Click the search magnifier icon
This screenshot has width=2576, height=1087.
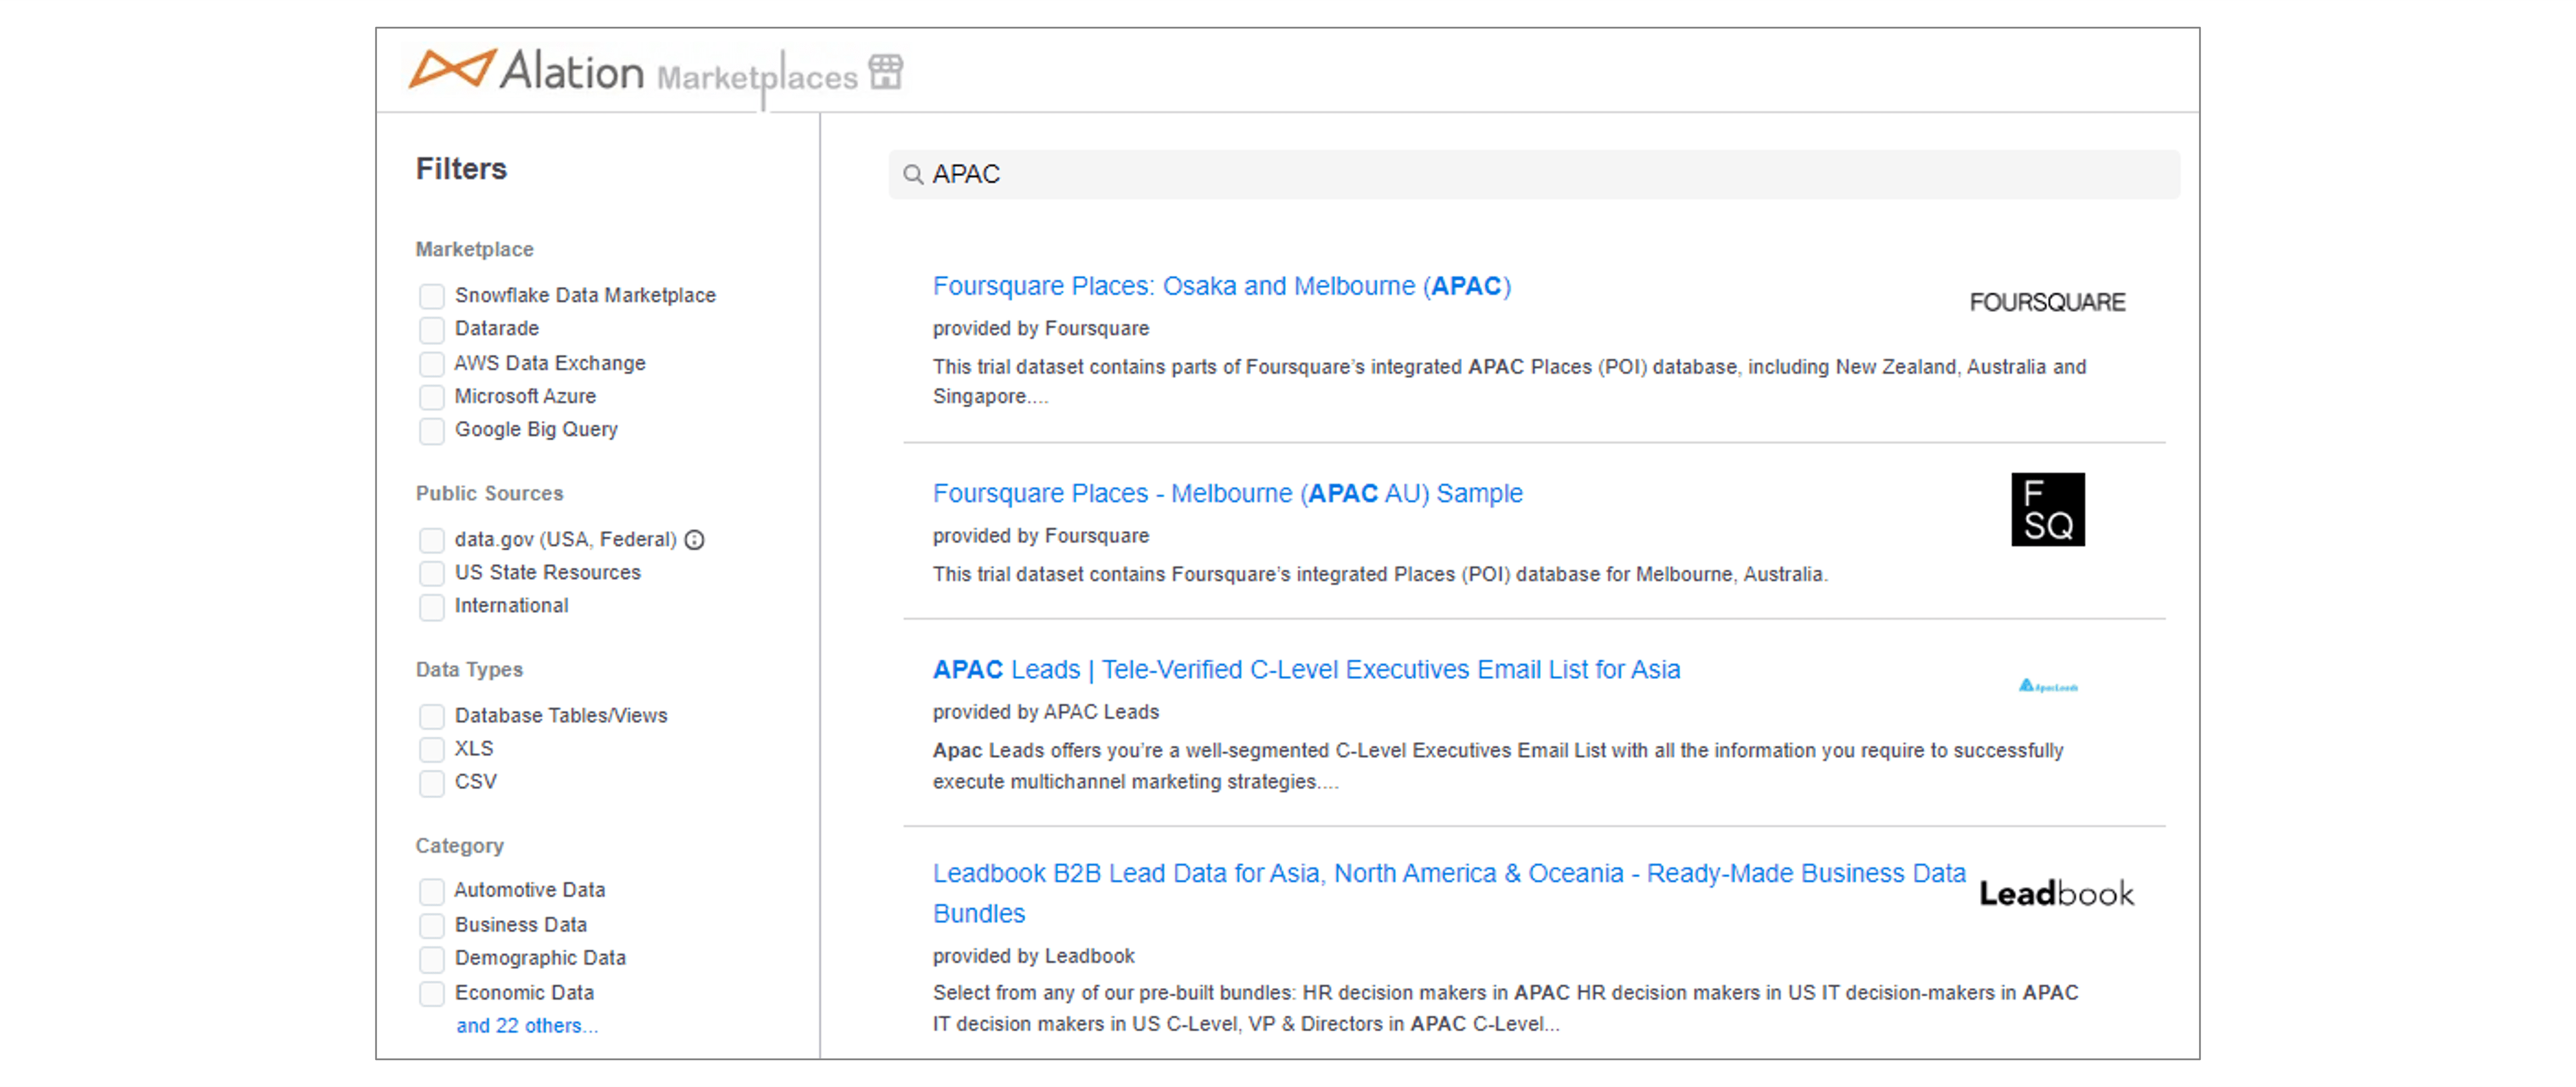click(913, 175)
